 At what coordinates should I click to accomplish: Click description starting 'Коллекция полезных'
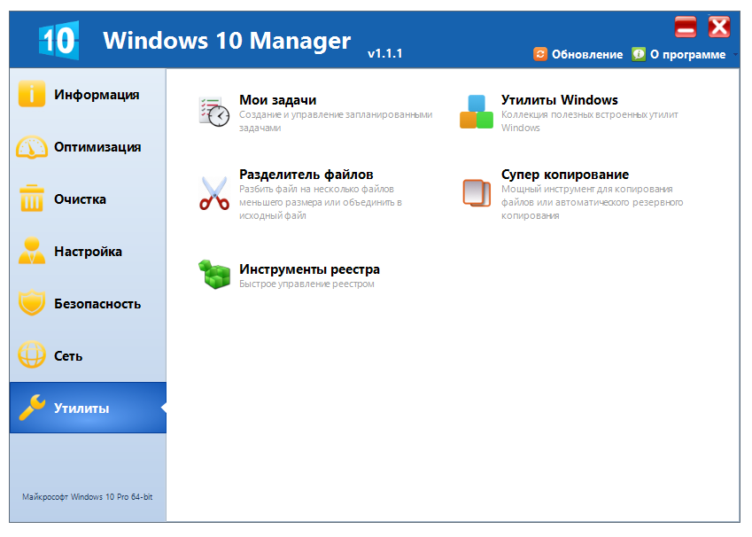[589, 121]
